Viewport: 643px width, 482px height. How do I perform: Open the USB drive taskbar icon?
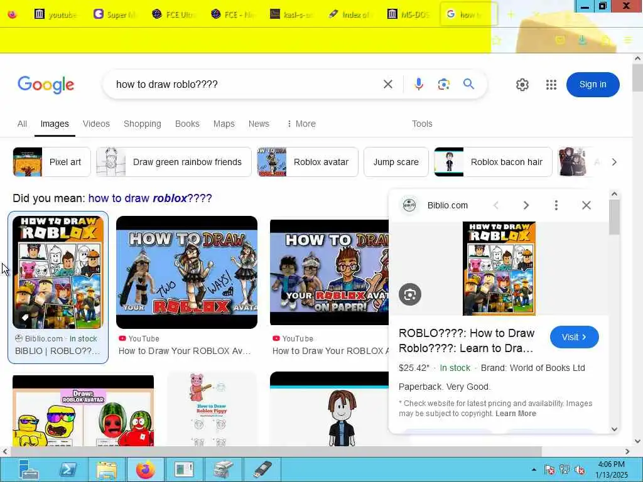(x=262, y=469)
